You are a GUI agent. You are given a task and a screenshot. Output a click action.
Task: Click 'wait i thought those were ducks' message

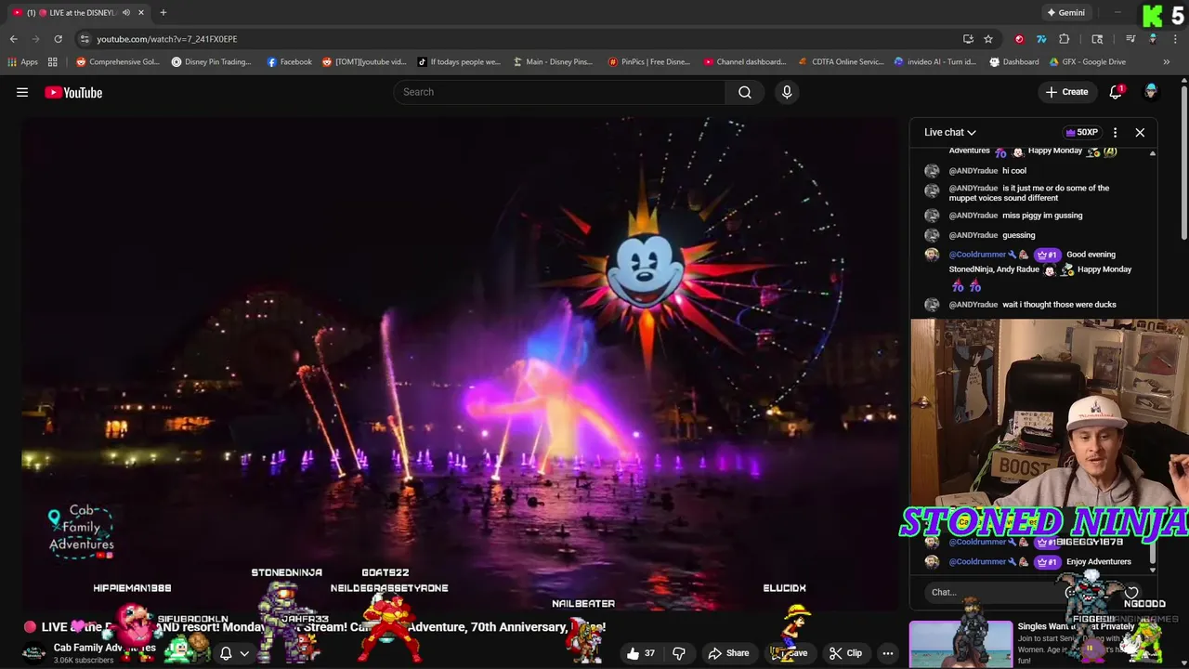(1059, 305)
